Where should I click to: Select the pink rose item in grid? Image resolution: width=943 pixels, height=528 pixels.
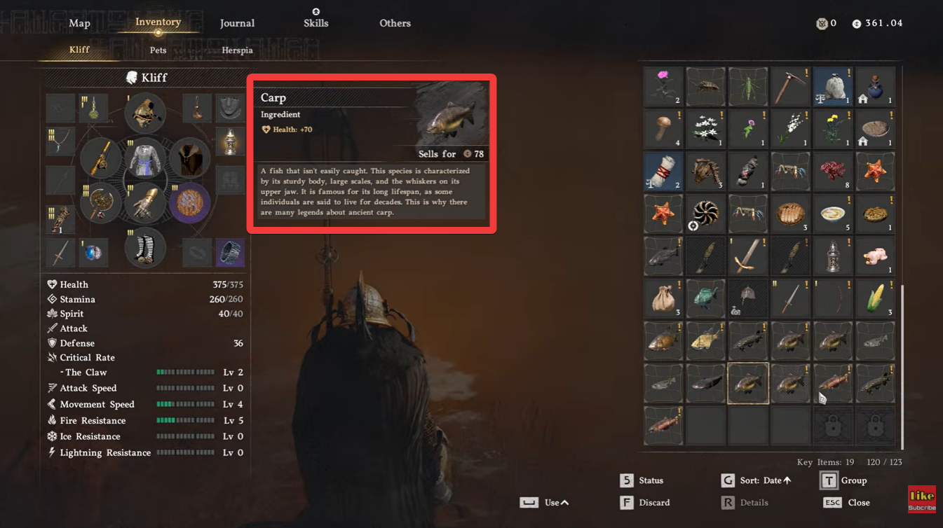663,86
